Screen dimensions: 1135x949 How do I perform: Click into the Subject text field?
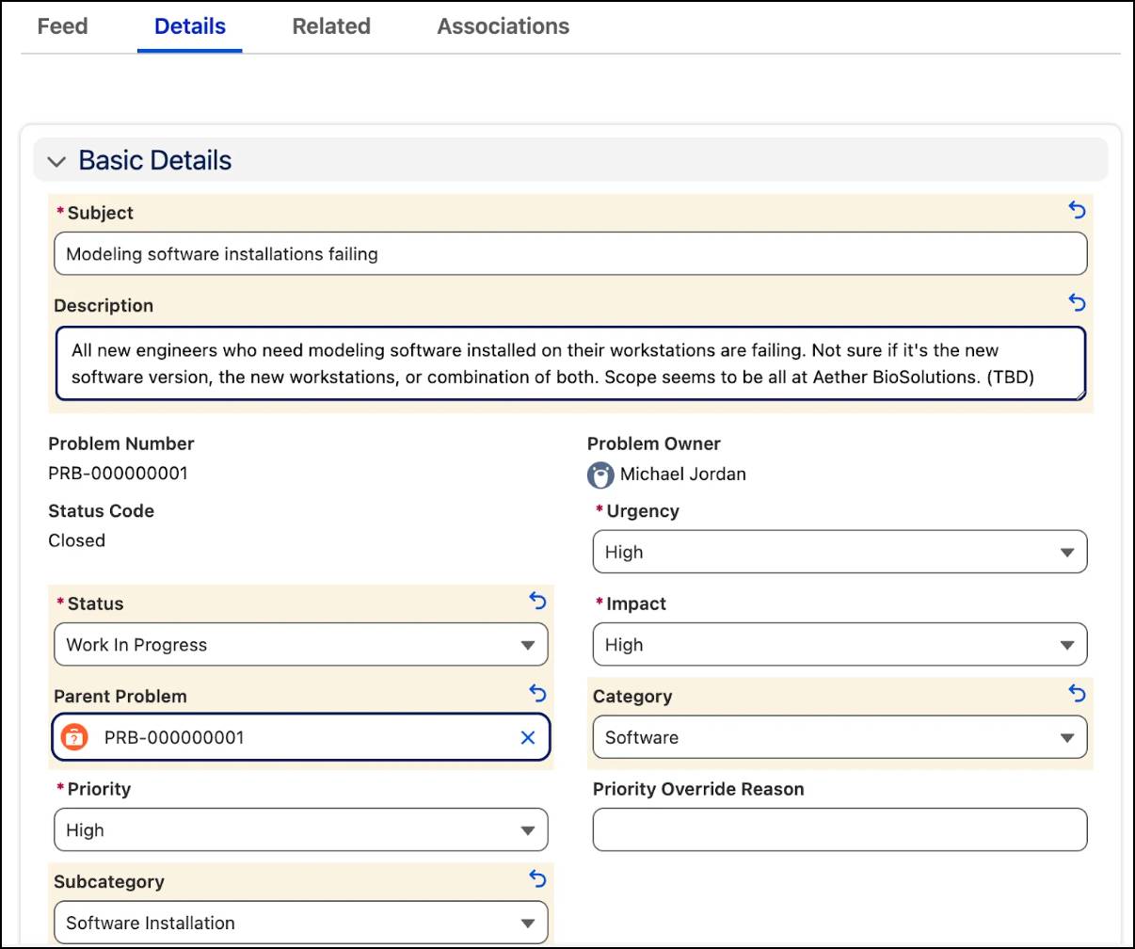[x=570, y=253]
